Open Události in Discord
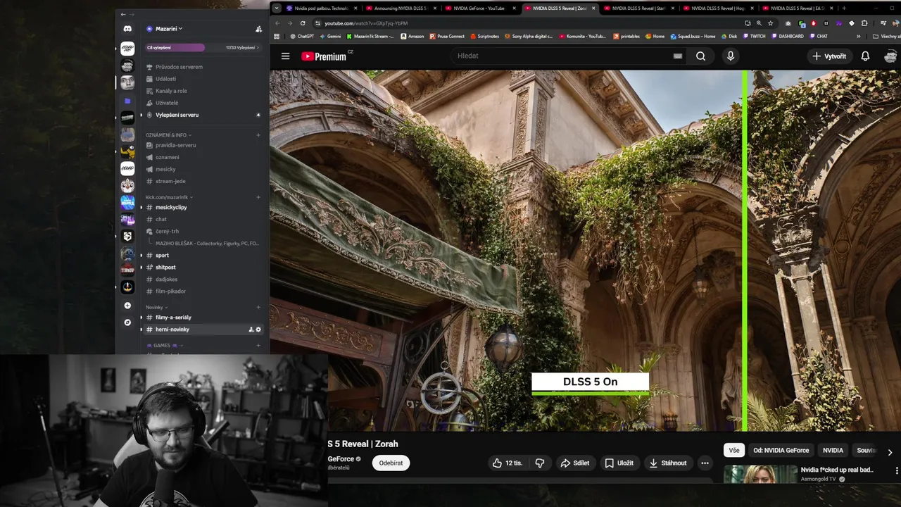901x507 pixels. (166, 79)
